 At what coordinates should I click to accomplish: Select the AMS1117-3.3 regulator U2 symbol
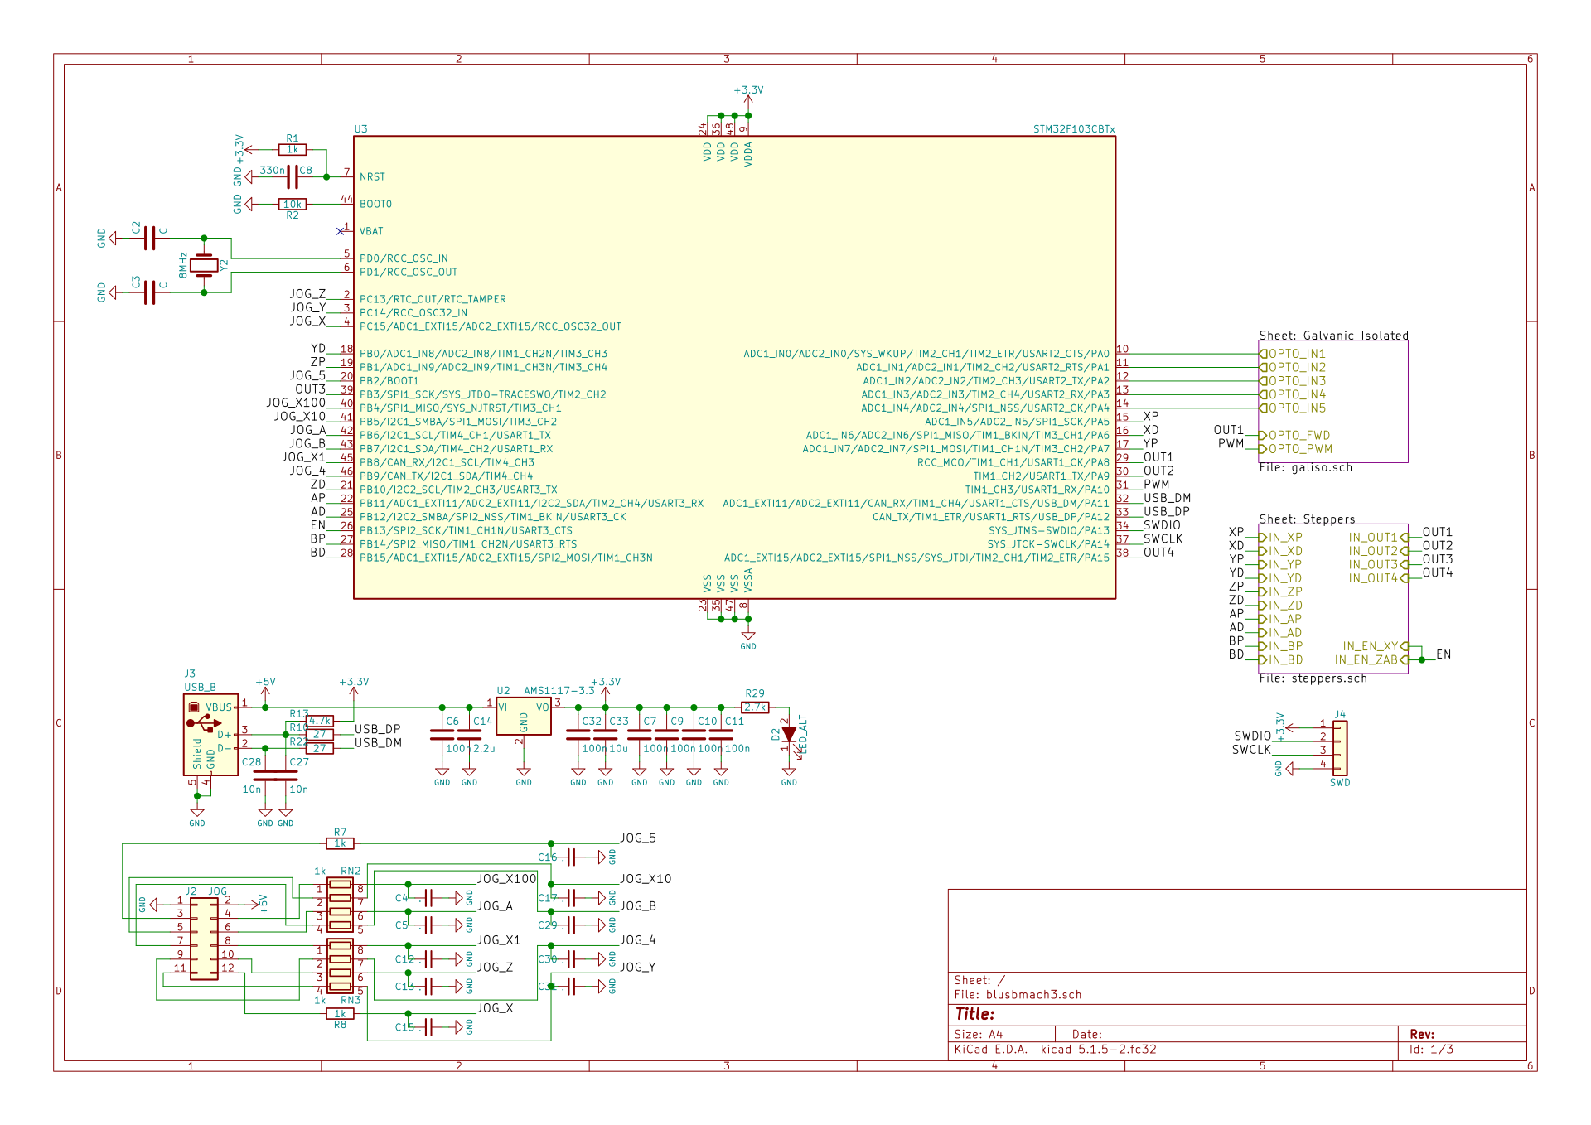(x=523, y=717)
